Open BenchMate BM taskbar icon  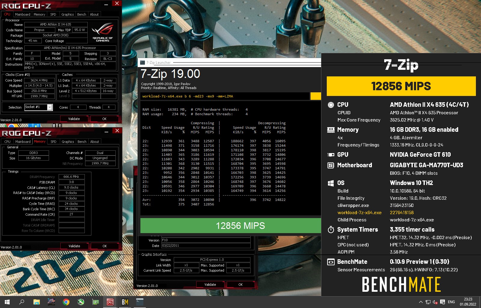click(x=125, y=302)
